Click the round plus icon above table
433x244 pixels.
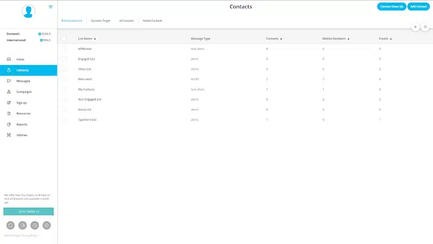[x=415, y=27]
